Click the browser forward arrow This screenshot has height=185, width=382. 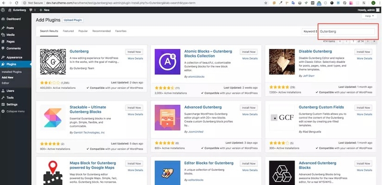(10, 3)
